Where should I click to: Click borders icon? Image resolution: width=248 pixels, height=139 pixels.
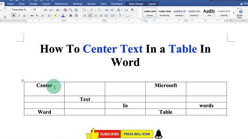click(x=127, y=15)
